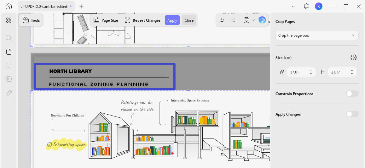Open the UPDF AI assistant icon

[262, 20]
